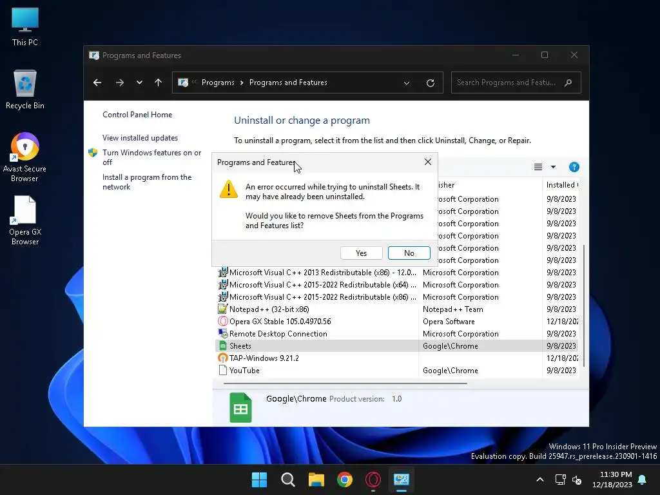The image size is (660, 495).
Task: Click the vertical scrollbar of program list
Action: 584,305
